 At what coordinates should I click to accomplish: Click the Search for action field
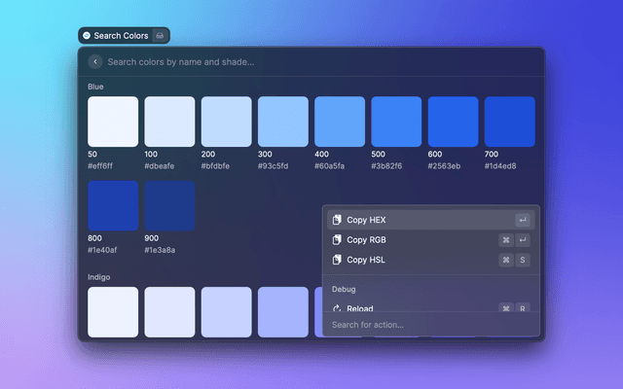[428, 325]
